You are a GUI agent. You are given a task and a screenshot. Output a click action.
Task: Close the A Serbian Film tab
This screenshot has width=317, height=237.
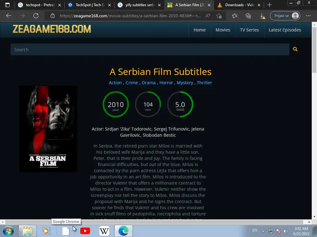click(209, 5)
